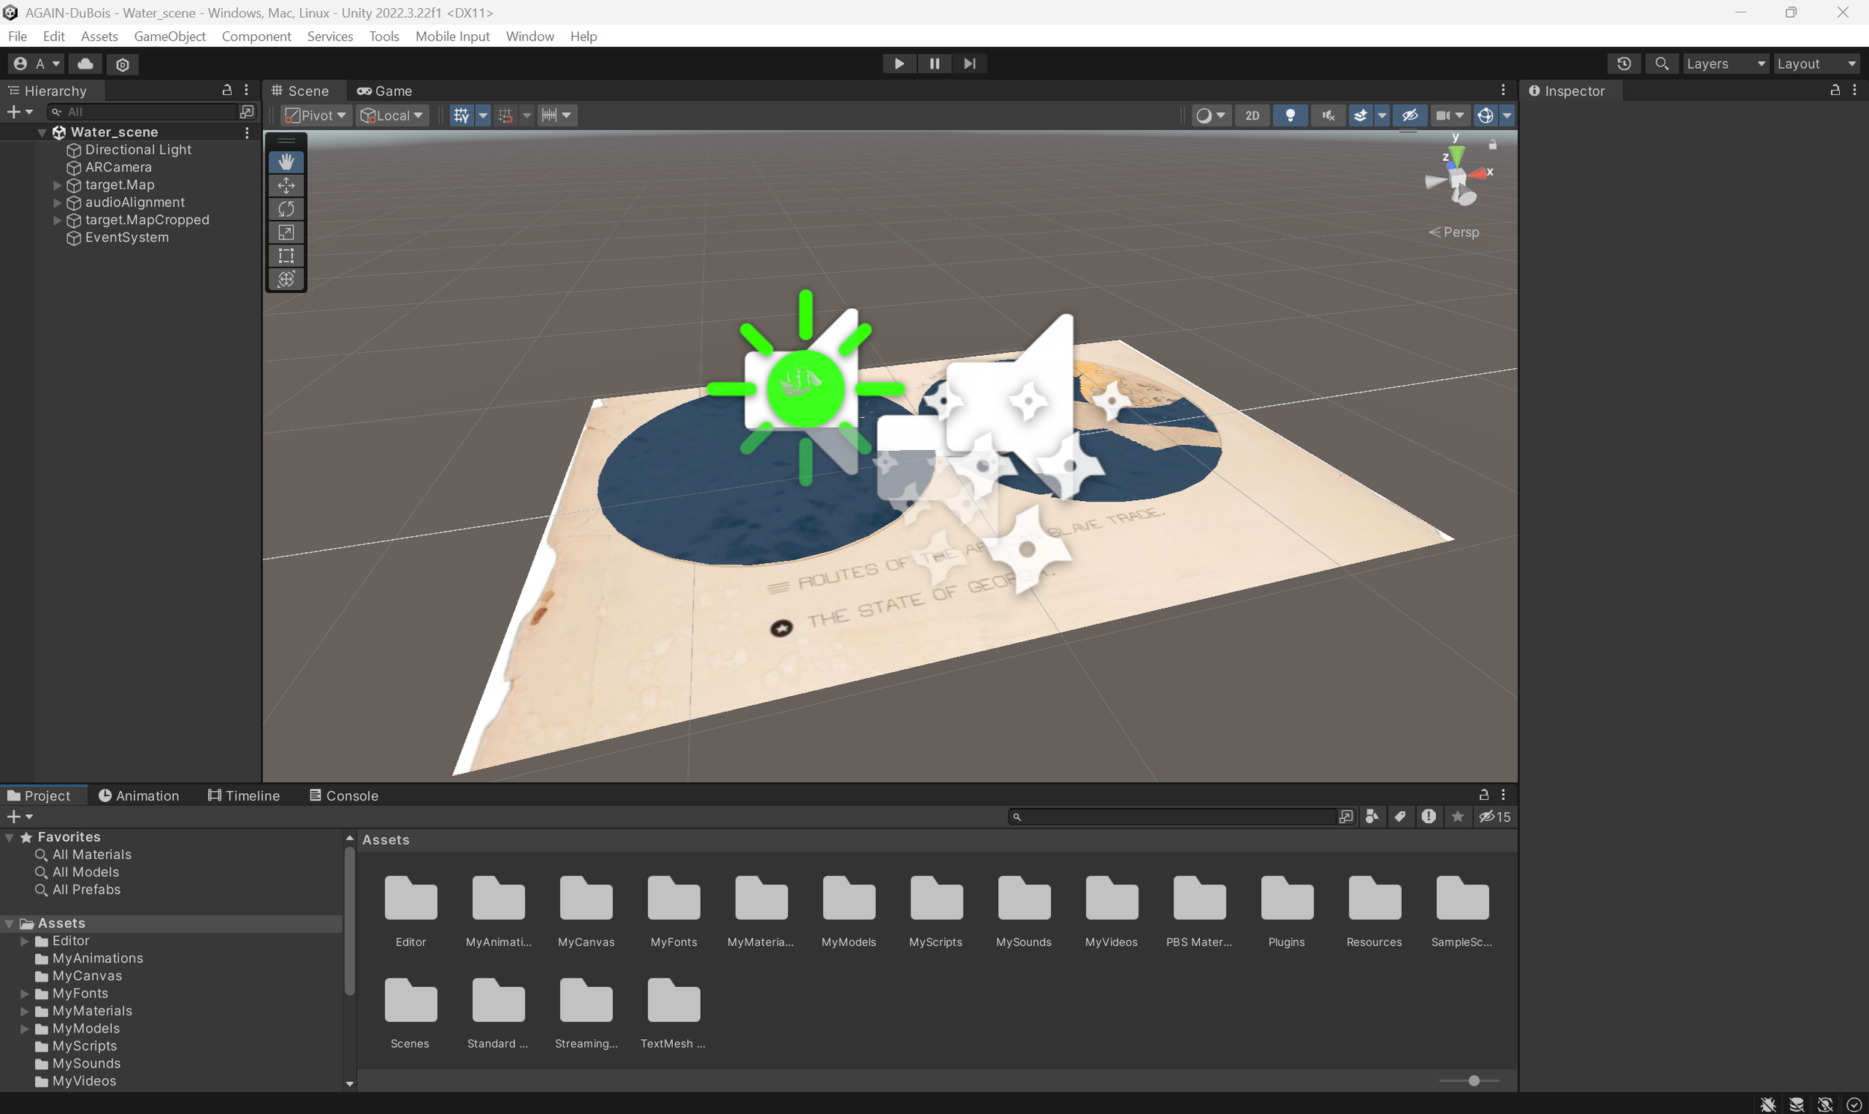Select the Scale tool
Viewport: 1869px width, 1114px height.
coord(286,233)
